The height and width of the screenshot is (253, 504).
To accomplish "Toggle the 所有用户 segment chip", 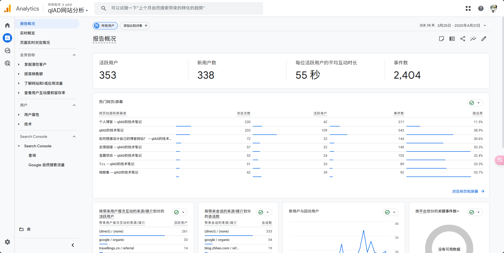I will [105, 26].
